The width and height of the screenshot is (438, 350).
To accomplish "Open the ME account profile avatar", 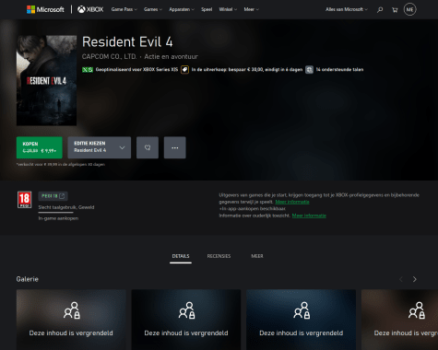I will [409, 9].
